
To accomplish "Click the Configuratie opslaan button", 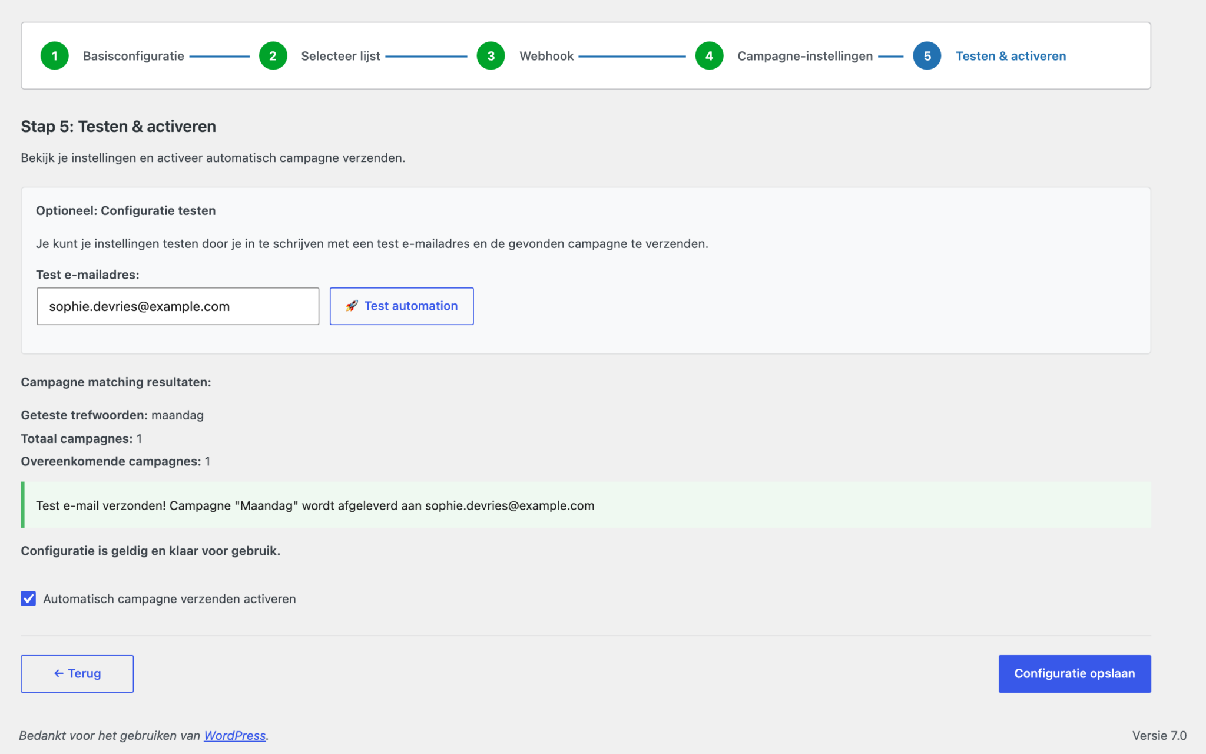I will (x=1075, y=673).
